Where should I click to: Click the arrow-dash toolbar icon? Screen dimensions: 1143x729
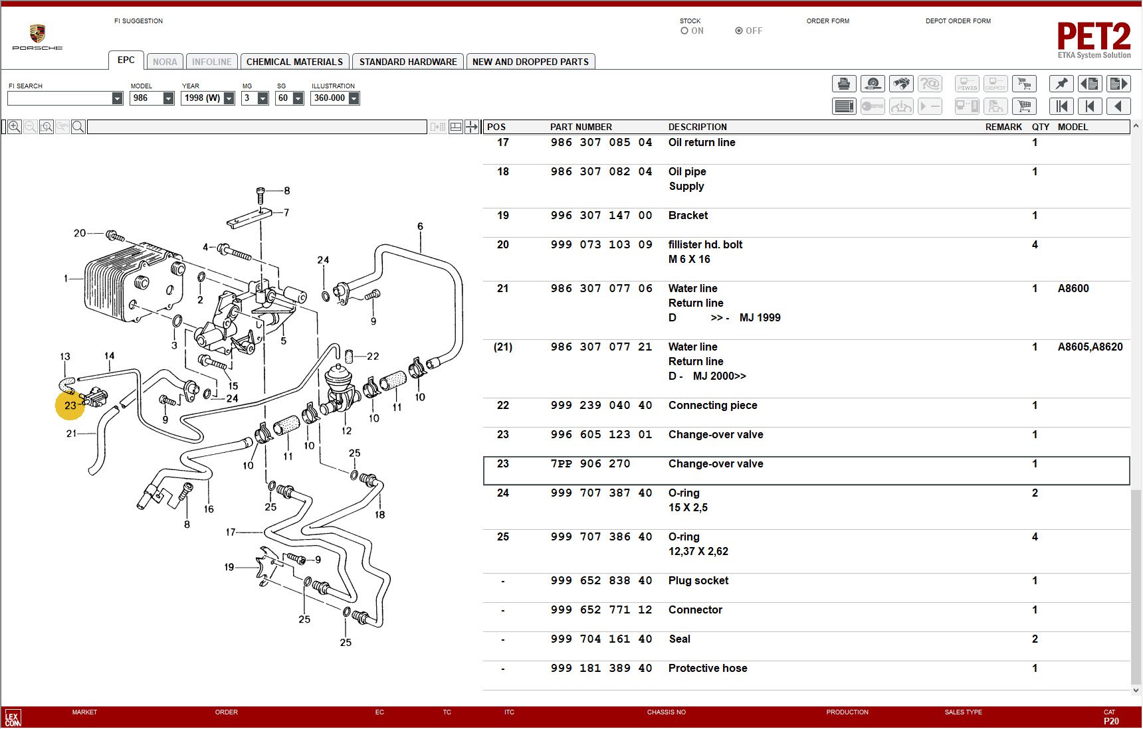930,106
